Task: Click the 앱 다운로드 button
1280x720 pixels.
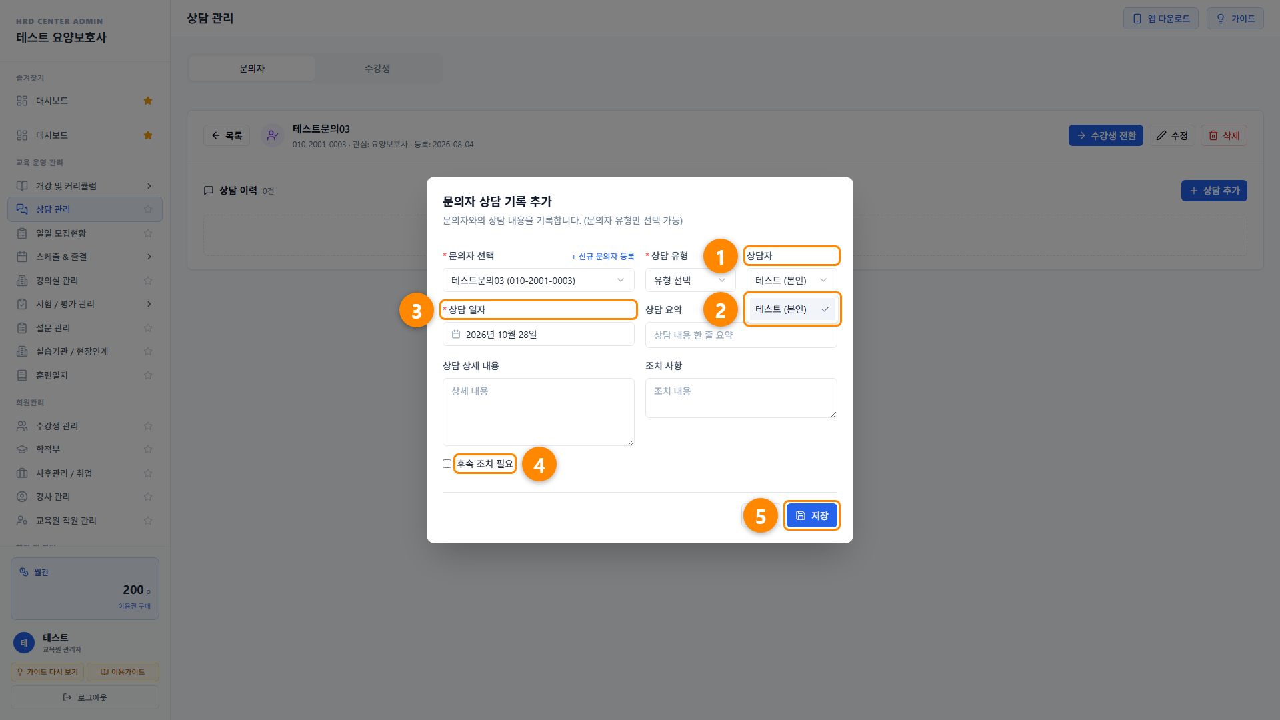Action: coord(1161,19)
